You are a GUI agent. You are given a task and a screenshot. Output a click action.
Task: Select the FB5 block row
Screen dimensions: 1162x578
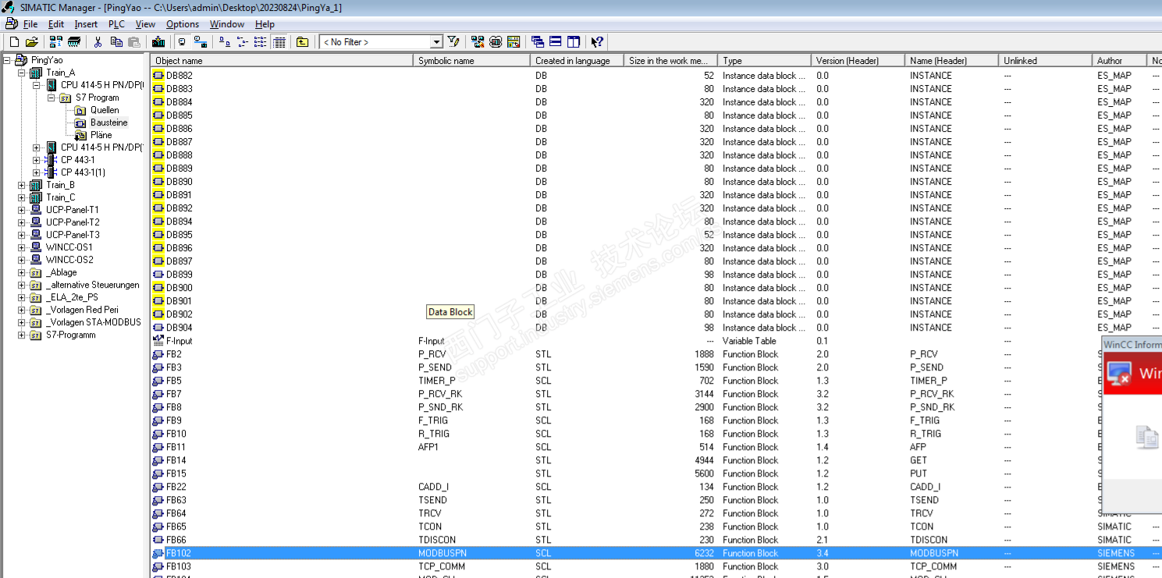[x=626, y=381]
